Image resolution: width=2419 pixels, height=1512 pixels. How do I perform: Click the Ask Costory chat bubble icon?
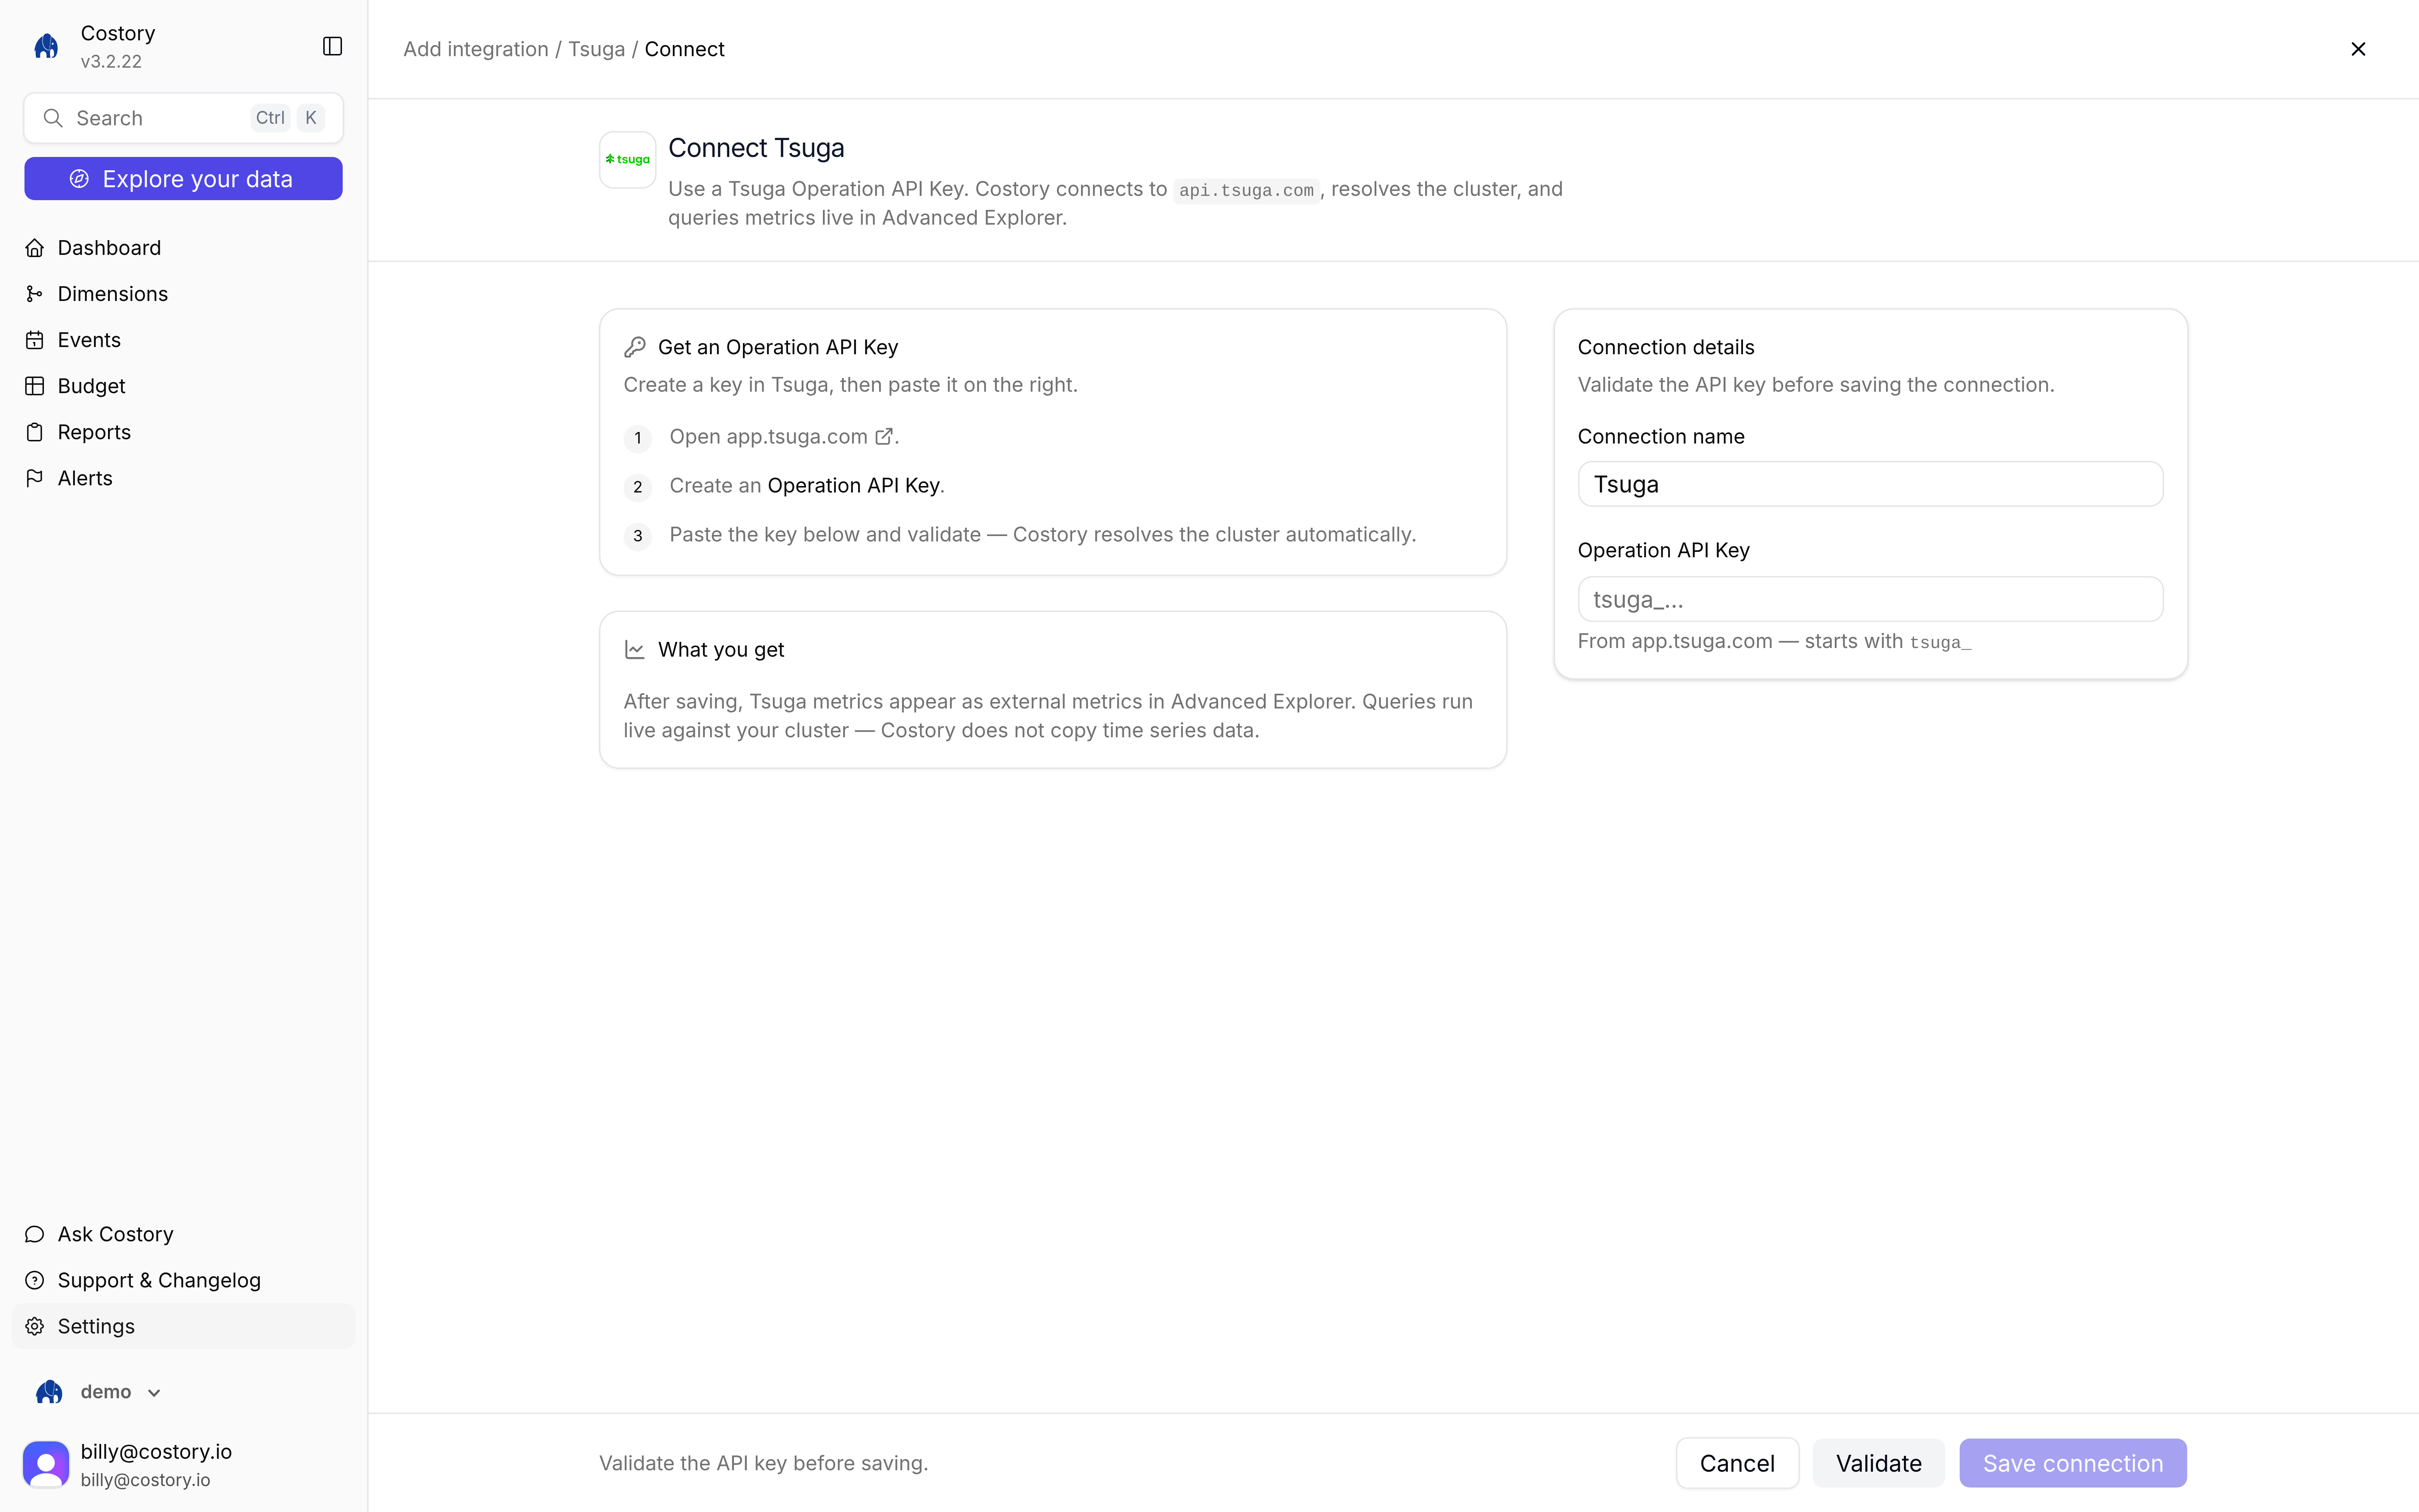[x=35, y=1234]
